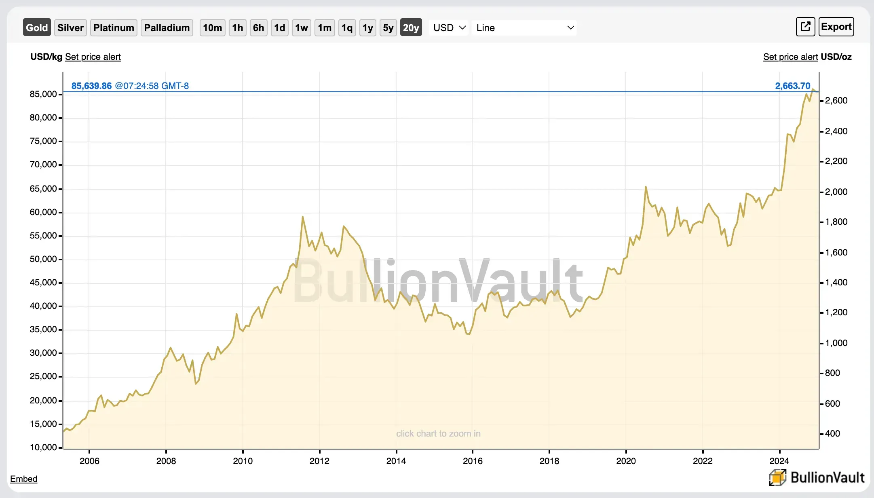
Task: Switch to the 1d timeframe
Action: (x=279, y=27)
